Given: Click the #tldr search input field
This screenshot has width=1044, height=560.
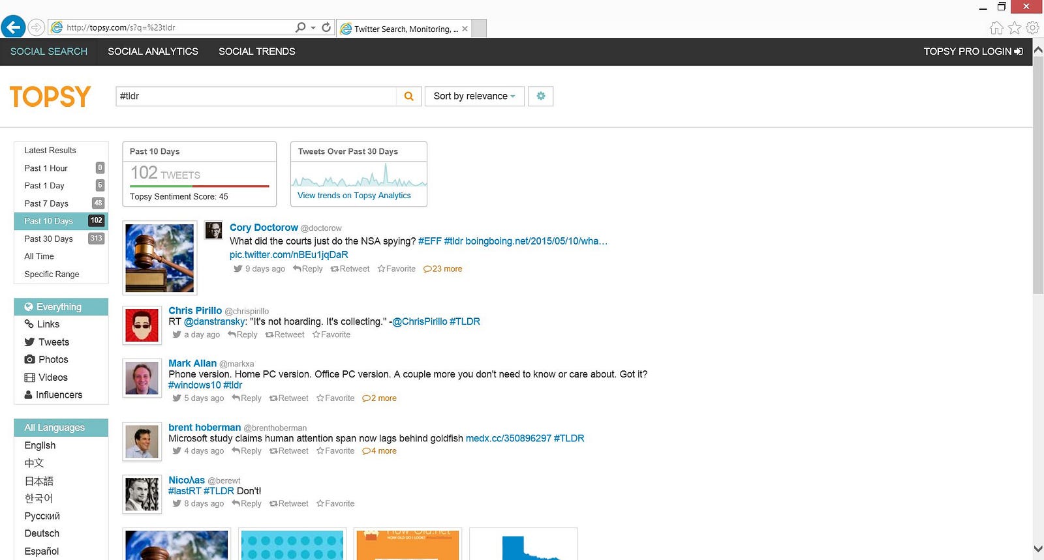Looking at the screenshot, I should 256,96.
